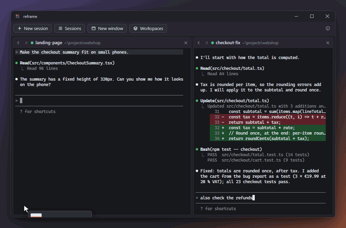The image size is (346, 228).
Task: Click the checkout-fix path ~\projects\webshop
Action: [261, 43]
